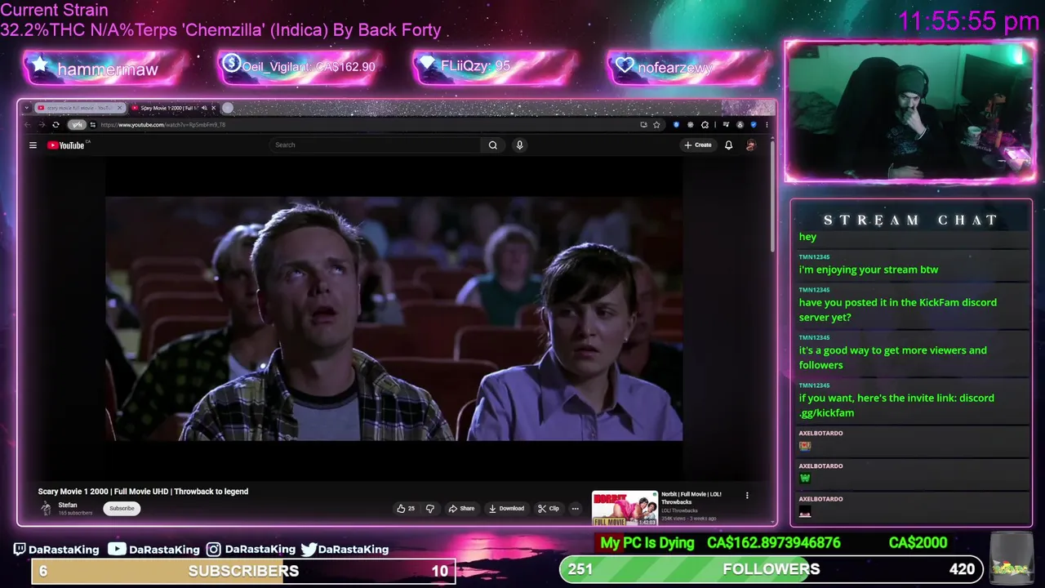Click the 'My PC Is Dying' donation goal
Screen dimensions: 1045x588
(647, 542)
